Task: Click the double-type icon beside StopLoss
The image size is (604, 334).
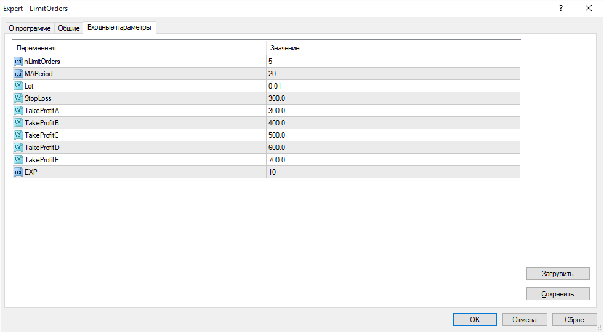Action: pyautogui.click(x=18, y=98)
